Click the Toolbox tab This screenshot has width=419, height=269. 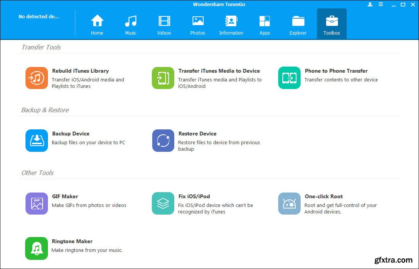click(x=331, y=25)
